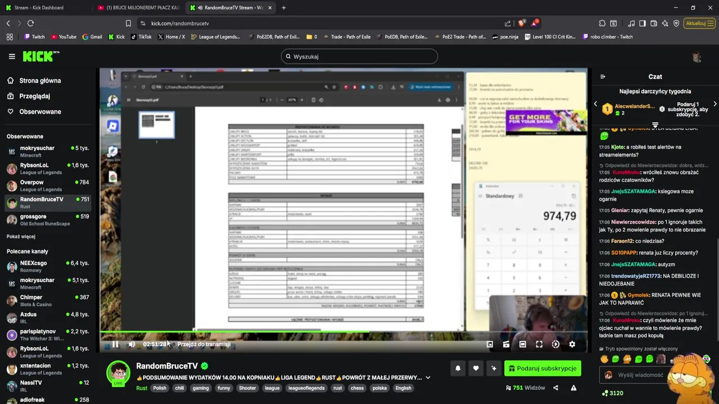This screenshot has height=404, width=719.
Task: Mute the stream volume
Action: point(131,345)
